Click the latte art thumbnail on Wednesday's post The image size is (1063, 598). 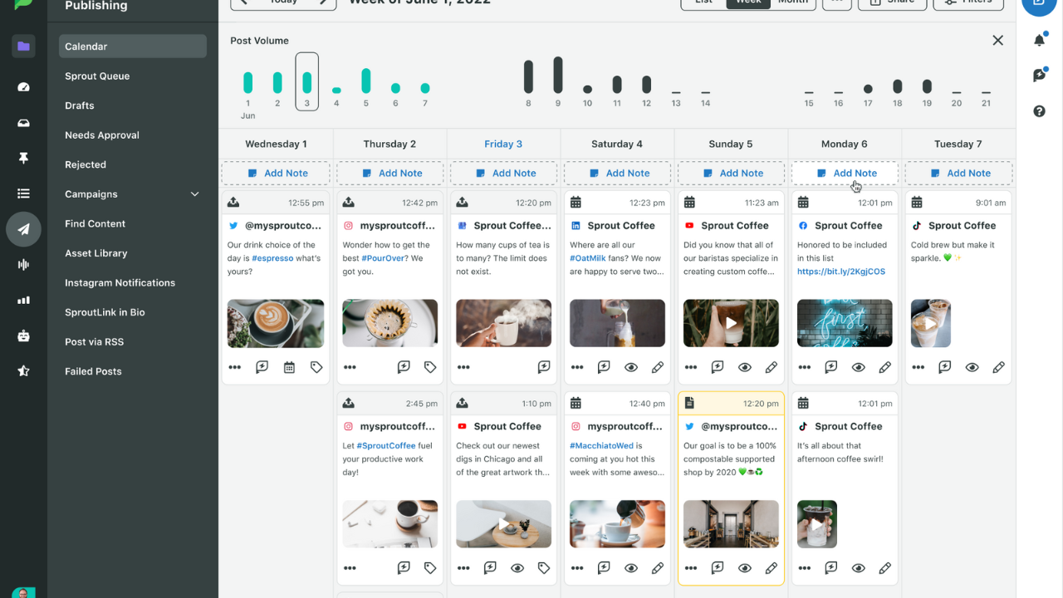tap(276, 323)
